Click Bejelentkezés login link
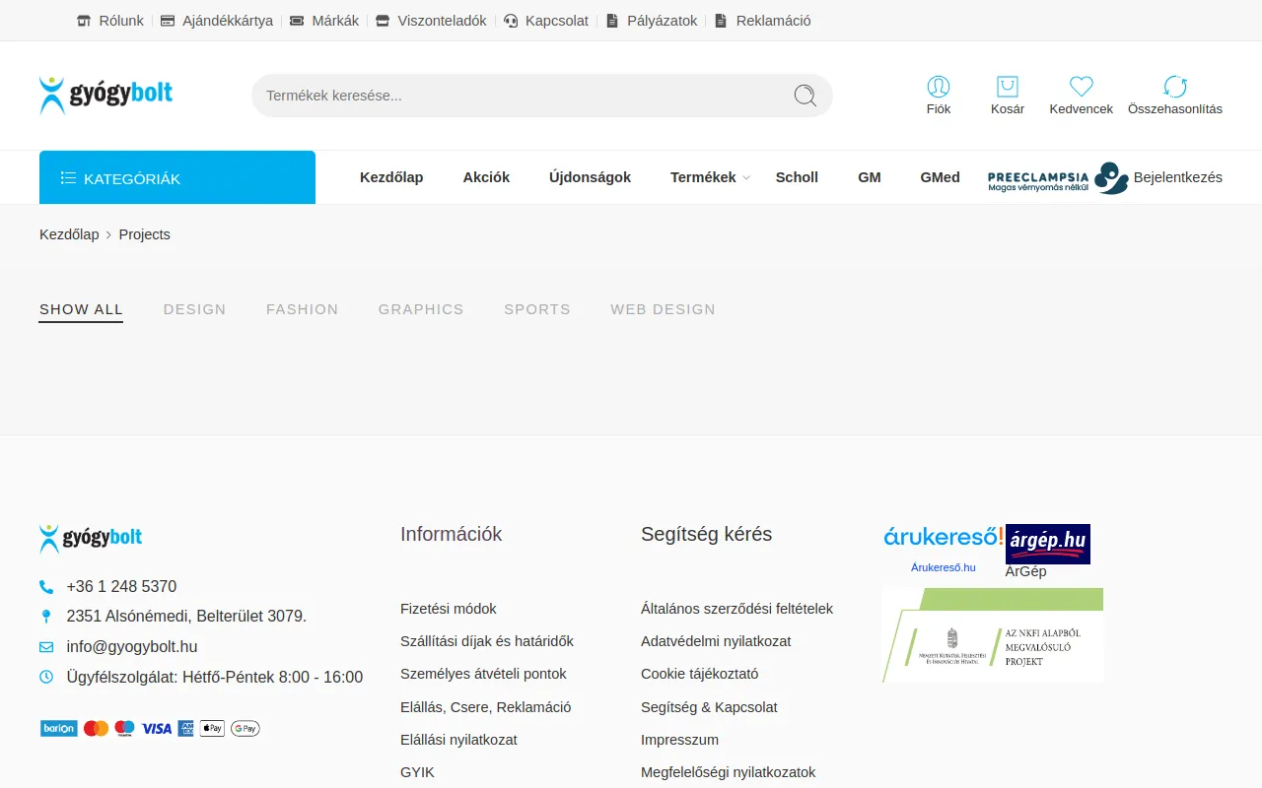The image size is (1262, 788). (1178, 177)
